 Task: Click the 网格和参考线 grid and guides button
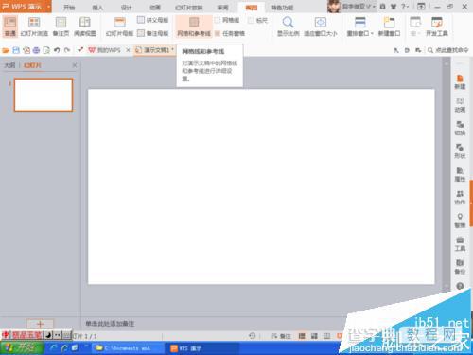[x=194, y=27]
